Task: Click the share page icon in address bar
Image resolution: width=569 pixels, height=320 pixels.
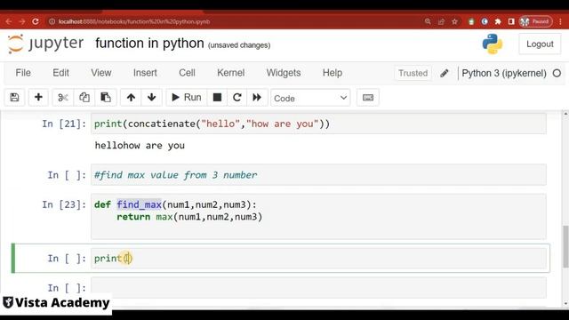Action: pyautogui.click(x=441, y=21)
